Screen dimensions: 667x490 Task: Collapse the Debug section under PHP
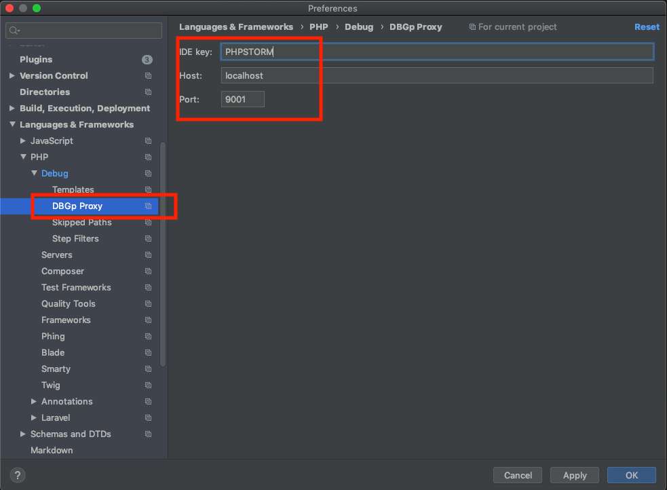35,173
